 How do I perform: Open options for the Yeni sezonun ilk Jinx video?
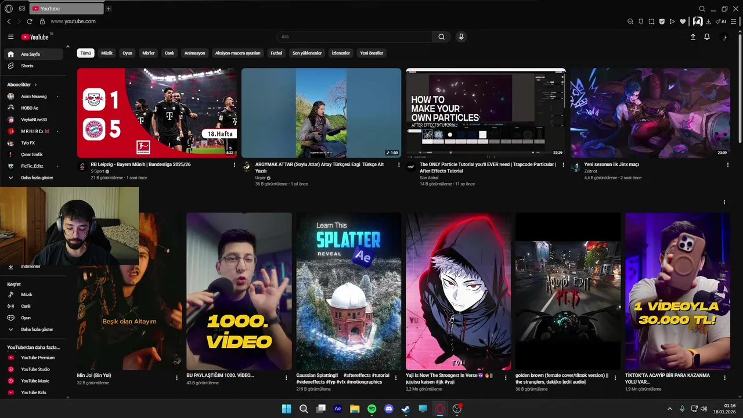727,165
